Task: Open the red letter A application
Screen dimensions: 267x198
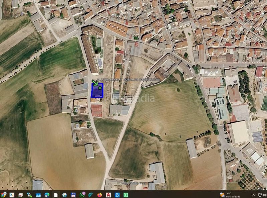Action: 108,195
